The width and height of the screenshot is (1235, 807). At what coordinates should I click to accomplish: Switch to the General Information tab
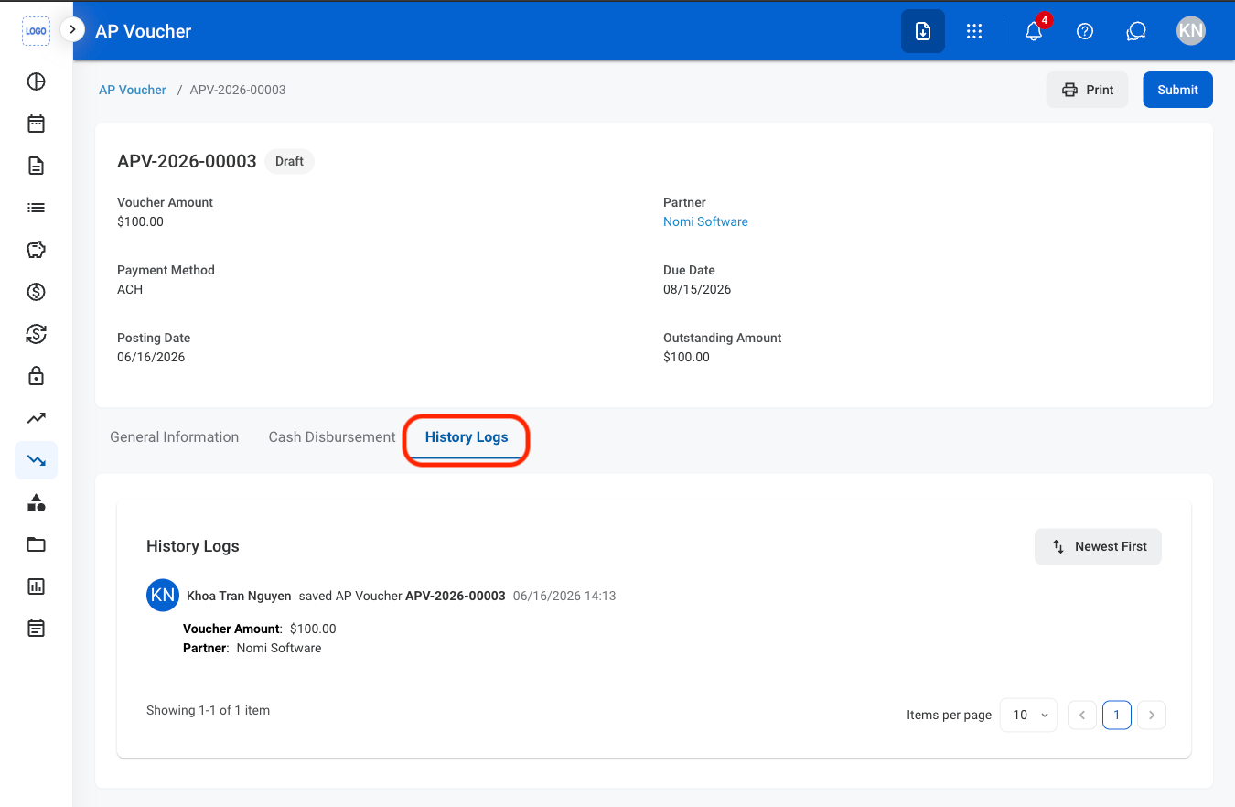click(174, 437)
